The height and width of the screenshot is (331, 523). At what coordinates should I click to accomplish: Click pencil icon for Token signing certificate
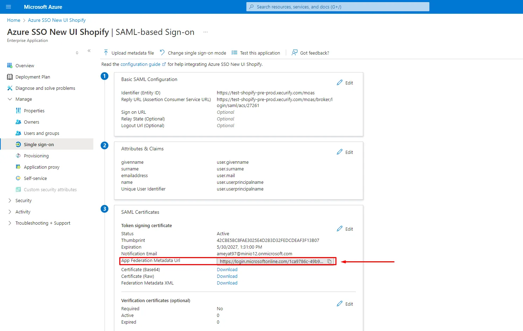point(340,229)
